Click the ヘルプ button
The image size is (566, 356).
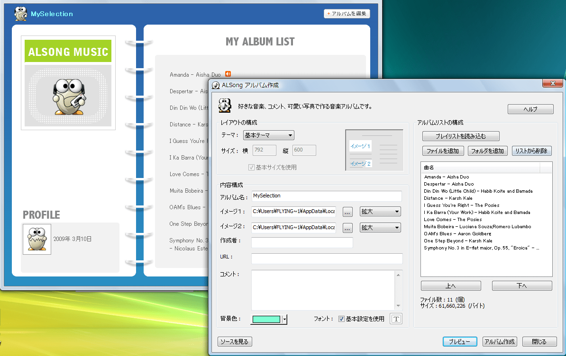tap(530, 109)
